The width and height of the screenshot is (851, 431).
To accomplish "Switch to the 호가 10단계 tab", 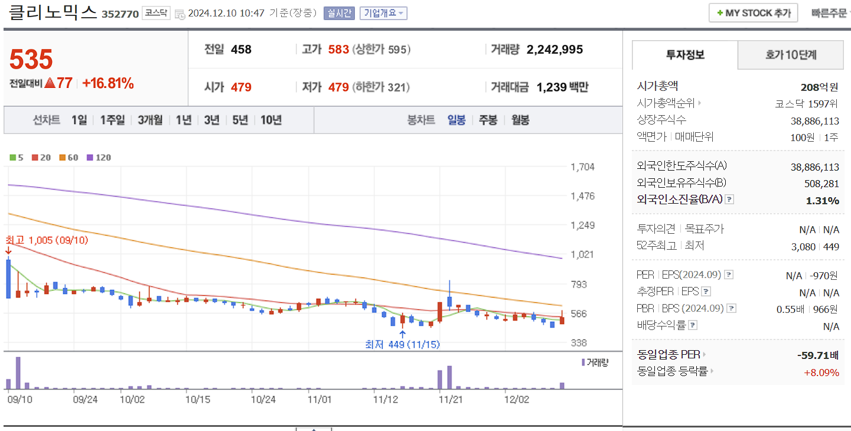I will click(790, 54).
